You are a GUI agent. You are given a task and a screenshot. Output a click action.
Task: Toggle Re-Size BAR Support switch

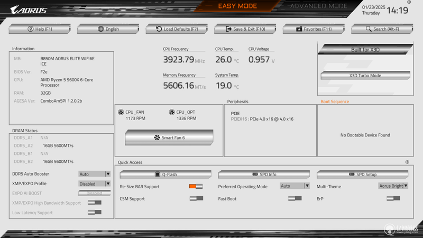tap(196, 187)
